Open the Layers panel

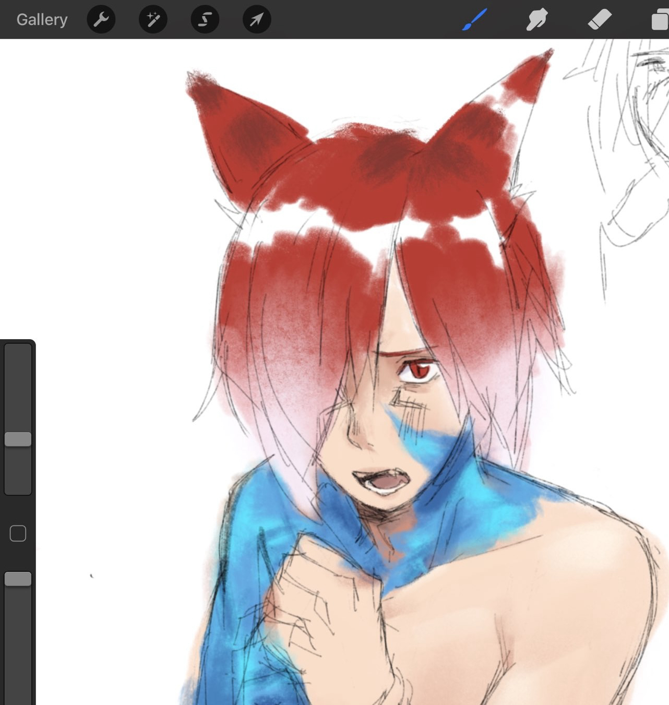[660, 20]
